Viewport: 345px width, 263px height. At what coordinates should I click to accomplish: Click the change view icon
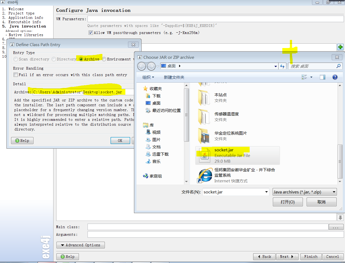pyautogui.click(x=304, y=77)
